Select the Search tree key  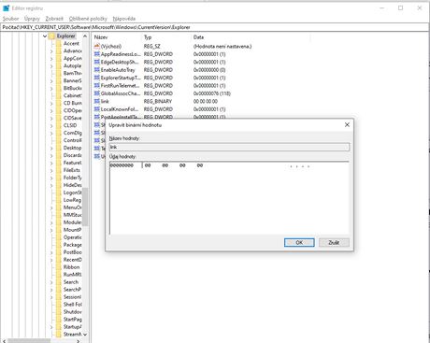71,282
